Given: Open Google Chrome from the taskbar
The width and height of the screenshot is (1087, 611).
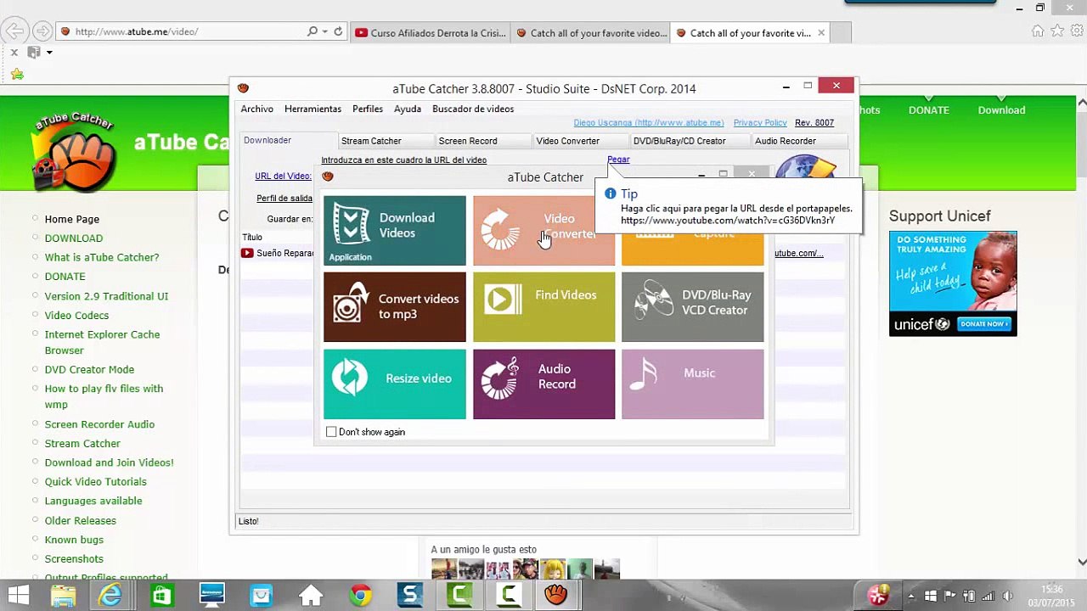Looking at the screenshot, I should [360, 595].
